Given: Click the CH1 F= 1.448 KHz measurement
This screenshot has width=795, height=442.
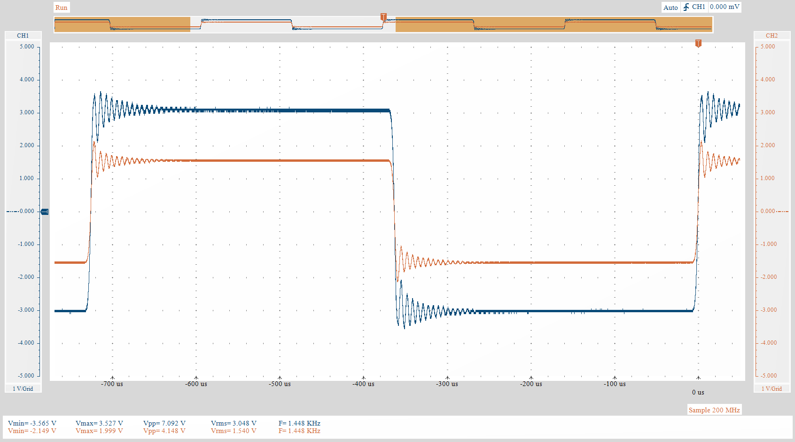Looking at the screenshot, I should (299, 423).
